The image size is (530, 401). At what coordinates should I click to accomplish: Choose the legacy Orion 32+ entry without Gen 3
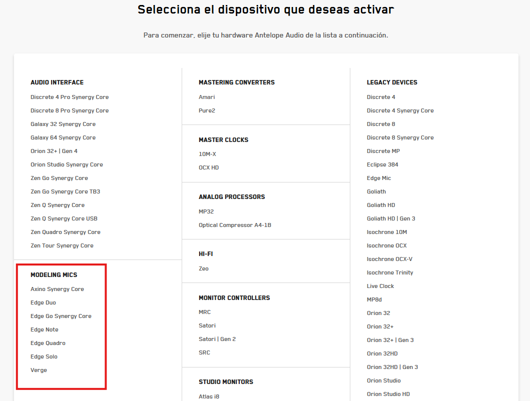pos(380,326)
